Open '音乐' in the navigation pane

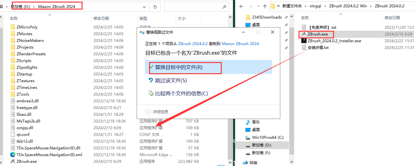pyautogui.click(x=256, y=122)
